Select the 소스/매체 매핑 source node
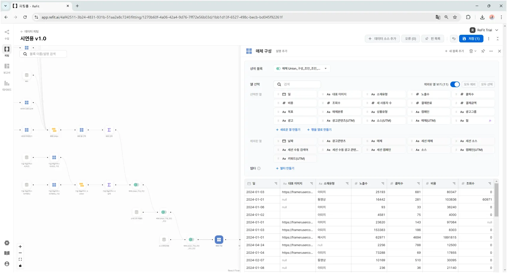 [164, 239]
